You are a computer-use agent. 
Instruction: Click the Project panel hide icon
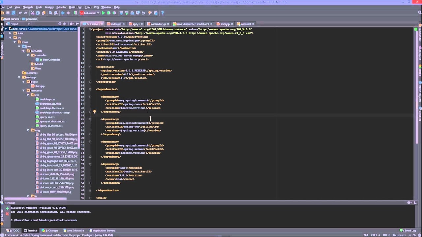(77, 24)
